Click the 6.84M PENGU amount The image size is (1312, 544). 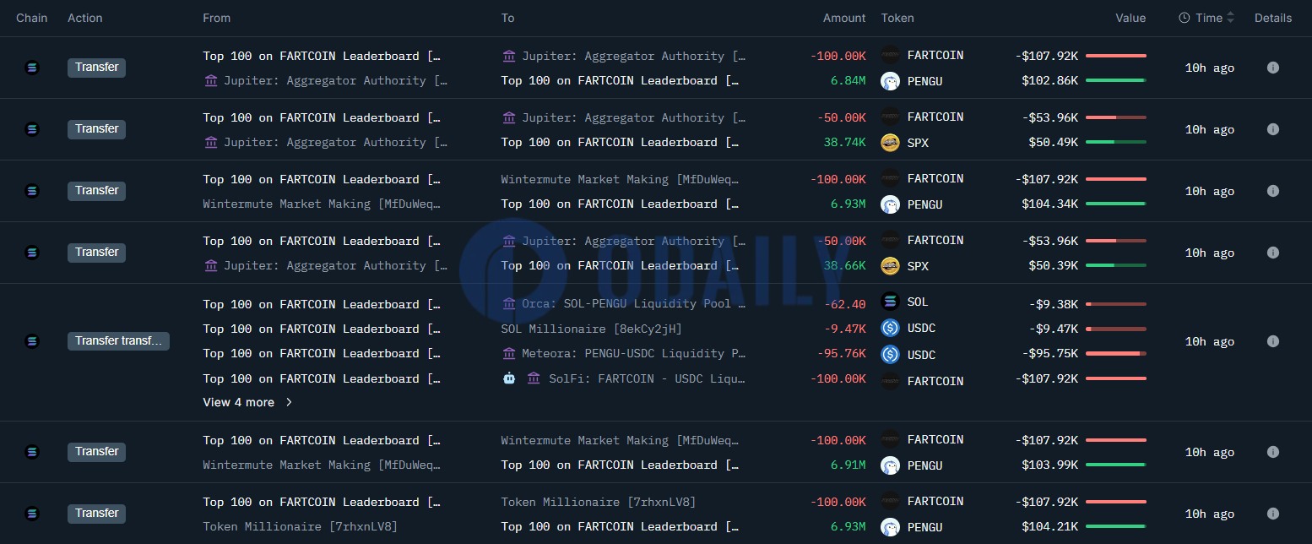pos(848,80)
